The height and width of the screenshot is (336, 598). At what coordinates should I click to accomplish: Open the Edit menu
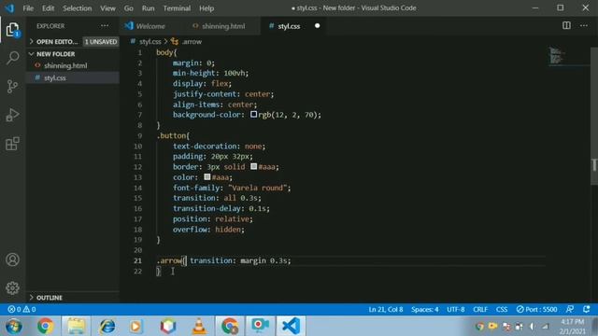48,8
